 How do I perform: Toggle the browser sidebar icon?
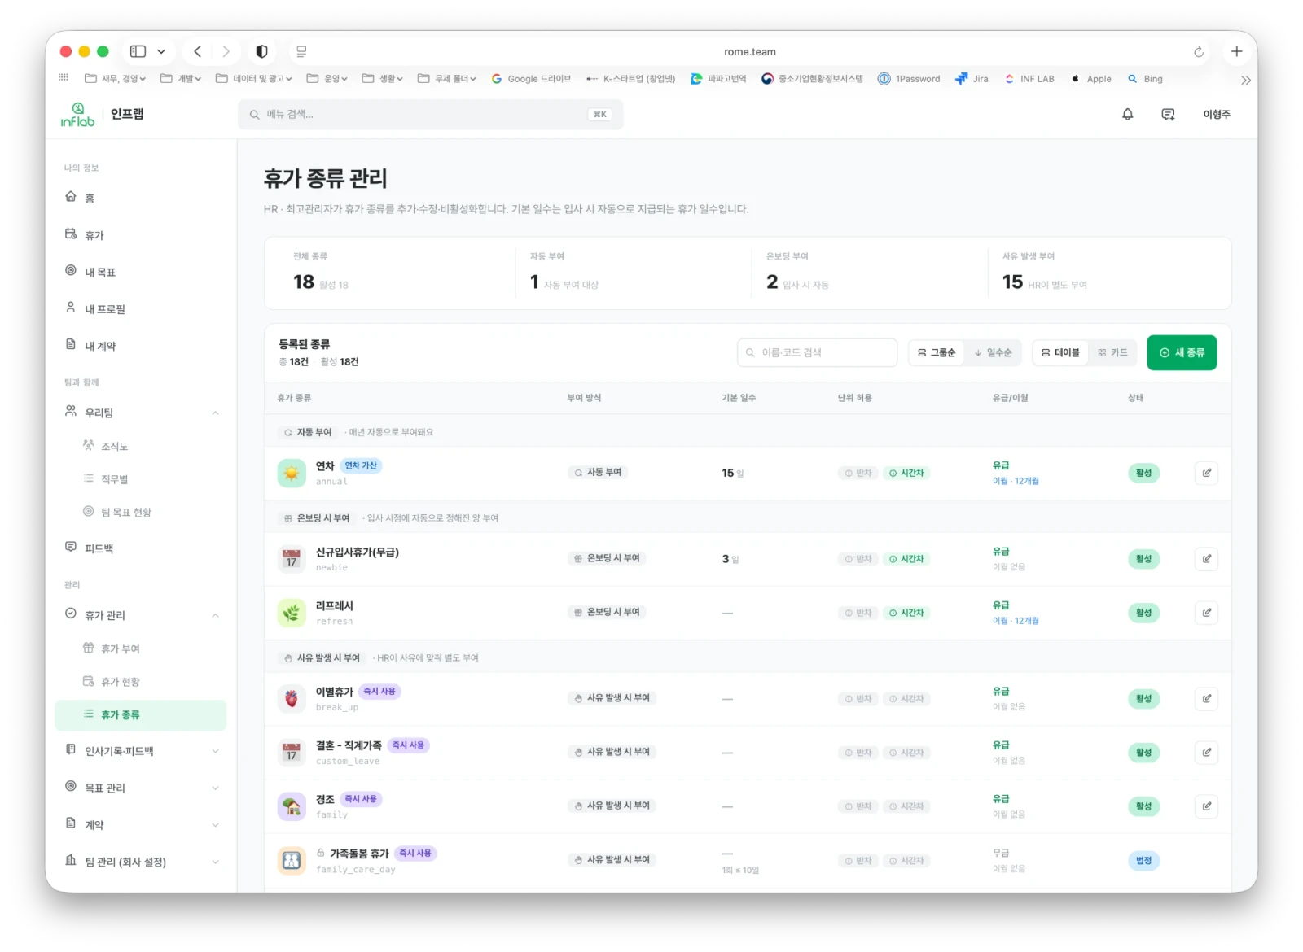(138, 51)
